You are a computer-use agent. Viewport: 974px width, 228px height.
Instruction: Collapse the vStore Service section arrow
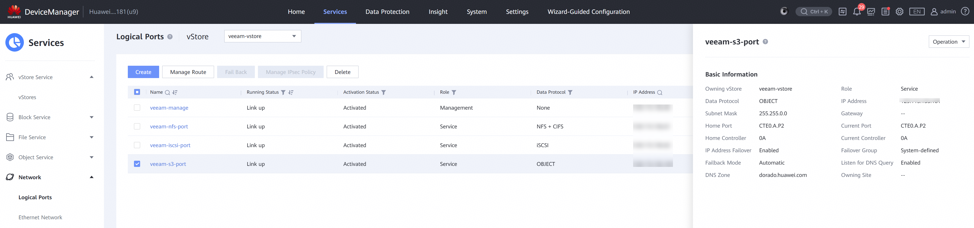pos(92,77)
